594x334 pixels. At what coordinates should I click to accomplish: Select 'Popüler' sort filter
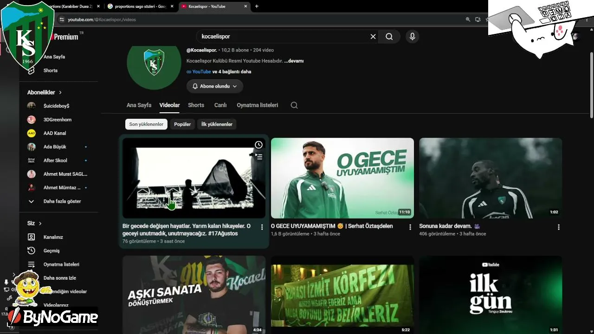click(x=182, y=124)
